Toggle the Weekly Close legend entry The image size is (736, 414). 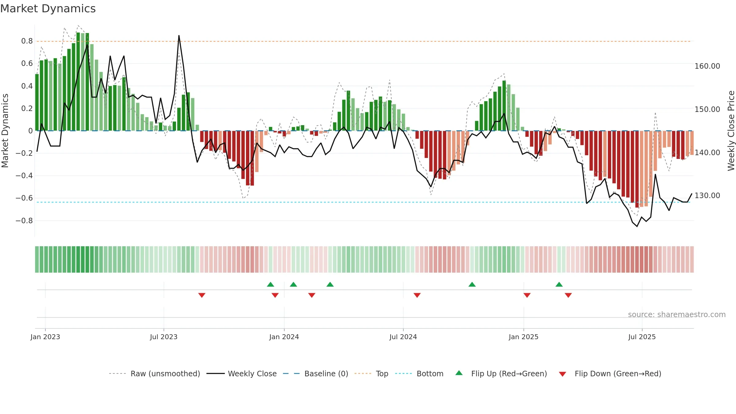coord(242,374)
